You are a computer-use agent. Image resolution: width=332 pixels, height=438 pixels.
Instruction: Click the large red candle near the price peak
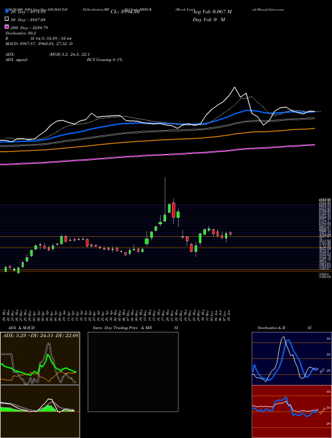click(173, 210)
